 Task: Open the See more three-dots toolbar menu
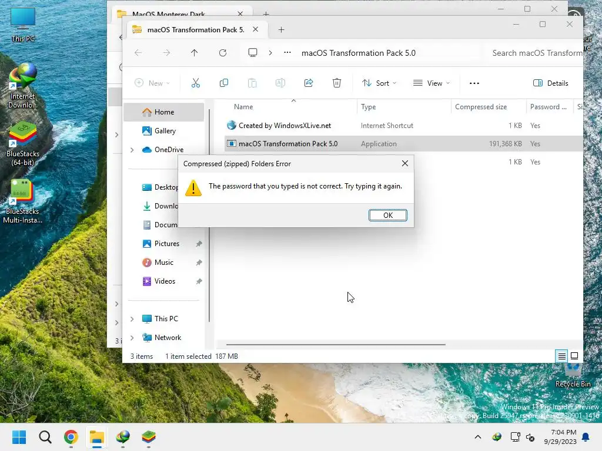coord(474,83)
